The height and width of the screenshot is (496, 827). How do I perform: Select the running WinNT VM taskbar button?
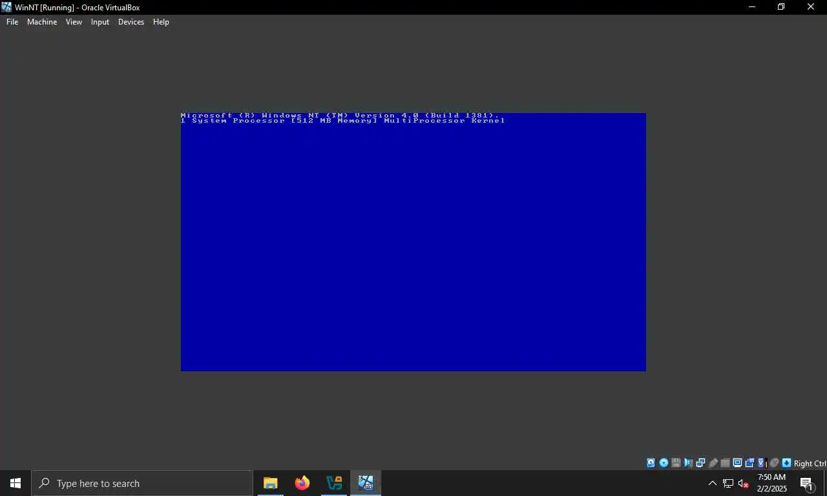pyautogui.click(x=366, y=483)
